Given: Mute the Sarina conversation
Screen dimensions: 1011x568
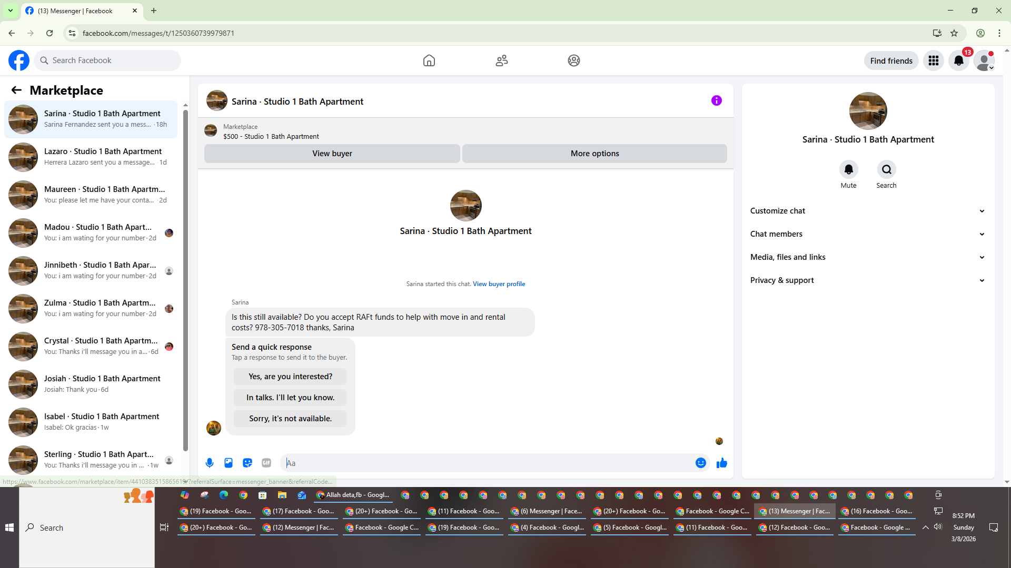Looking at the screenshot, I should (848, 170).
